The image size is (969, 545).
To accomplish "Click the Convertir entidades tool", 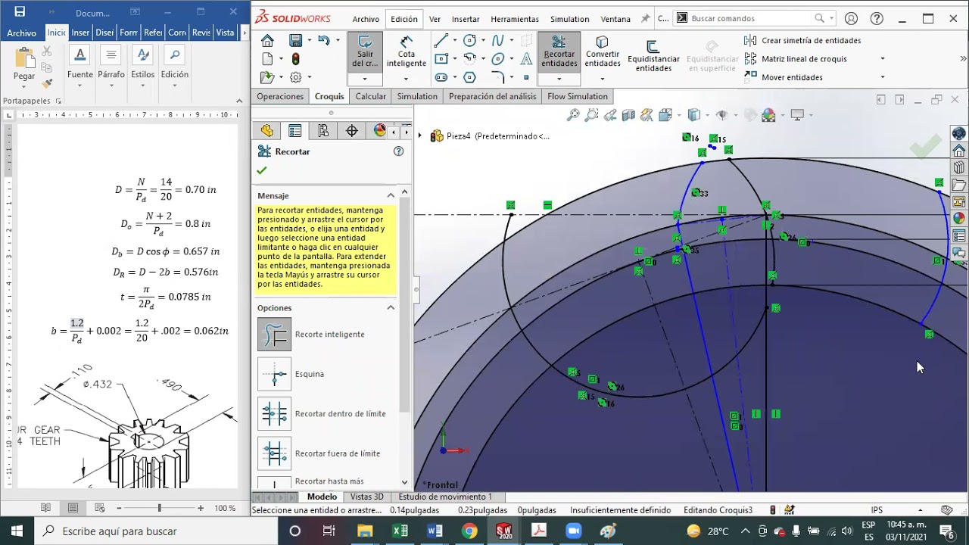I will click(x=603, y=51).
